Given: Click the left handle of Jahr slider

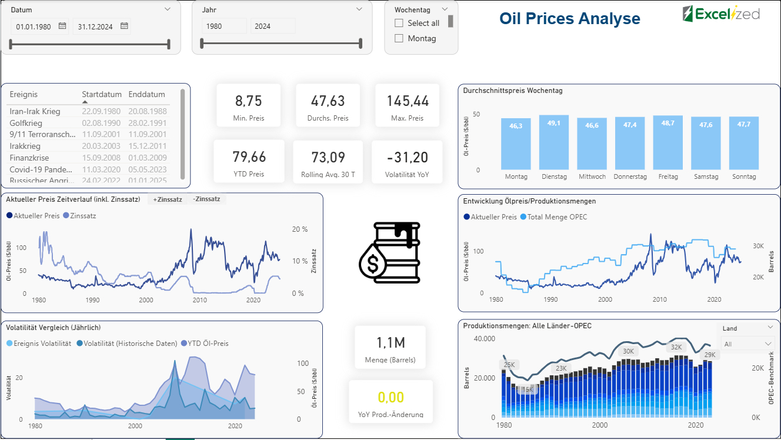Looking at the screenshot, I should 202,43.
